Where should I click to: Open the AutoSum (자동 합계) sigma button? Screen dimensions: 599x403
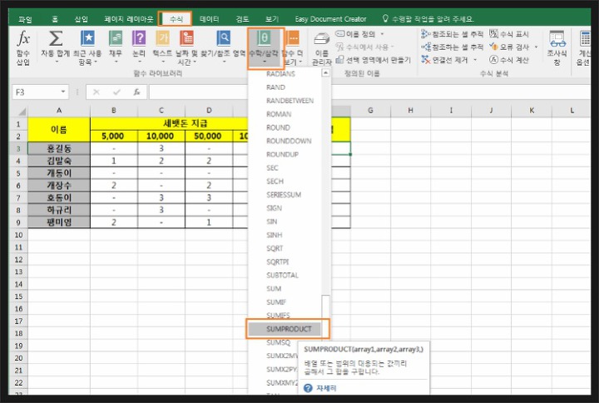[x=56, y=47]
